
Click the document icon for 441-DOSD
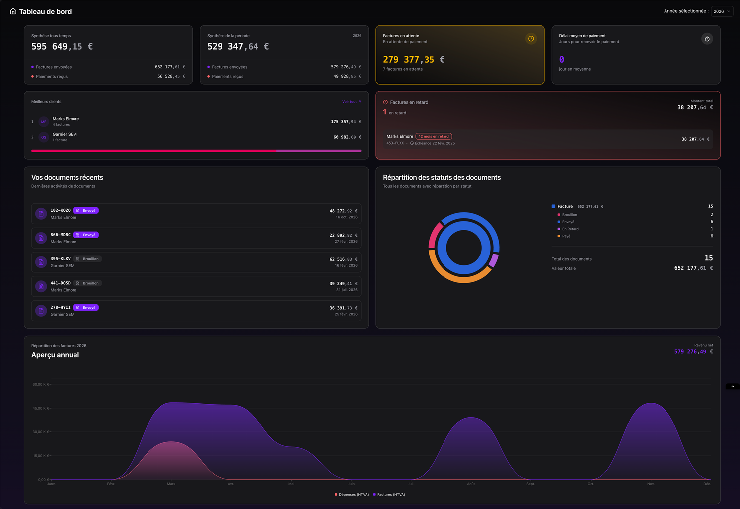[x=41, y=286]
